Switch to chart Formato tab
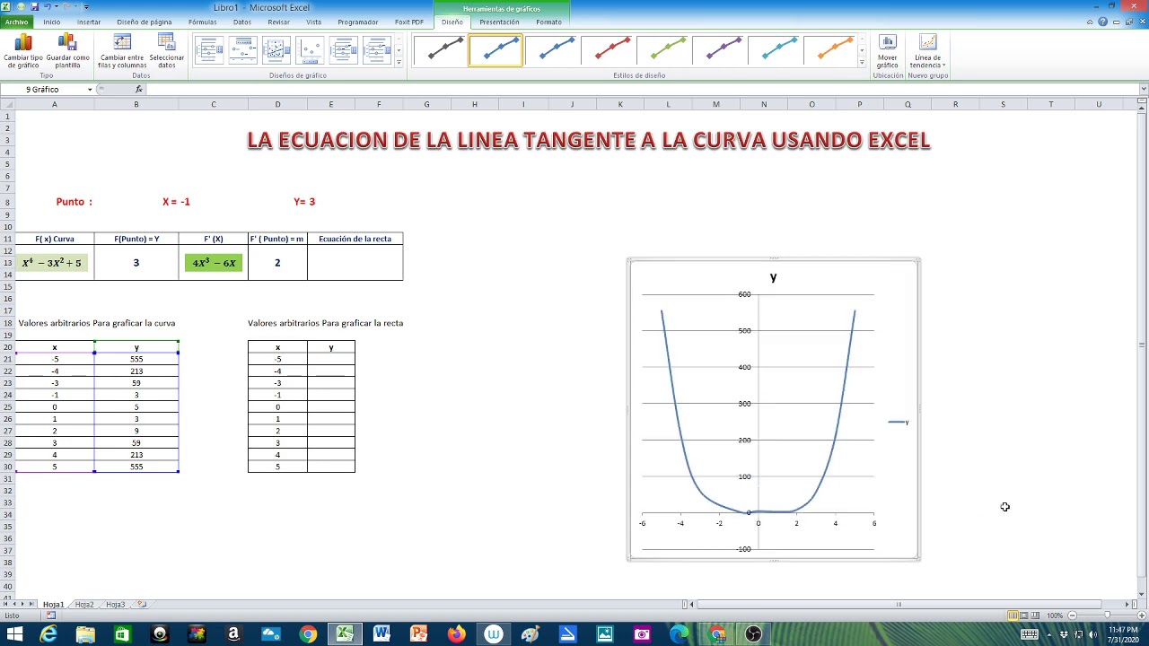 [548, 22]
